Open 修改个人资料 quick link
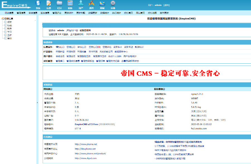 [115, 56]
